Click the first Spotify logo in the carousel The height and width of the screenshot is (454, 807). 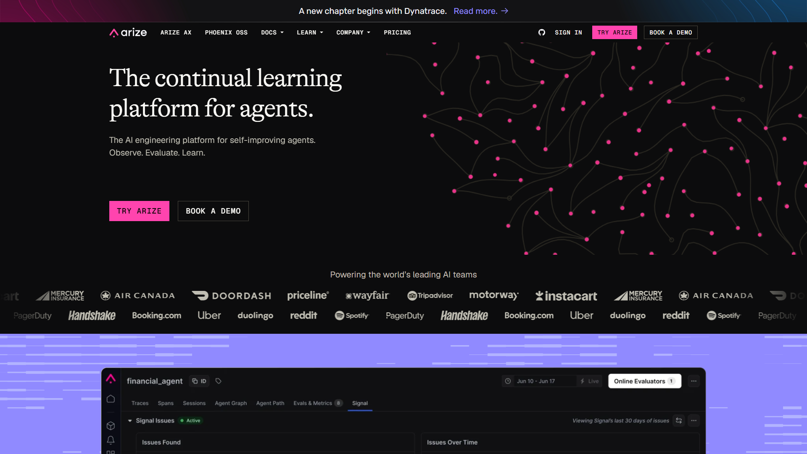point(351,315)
